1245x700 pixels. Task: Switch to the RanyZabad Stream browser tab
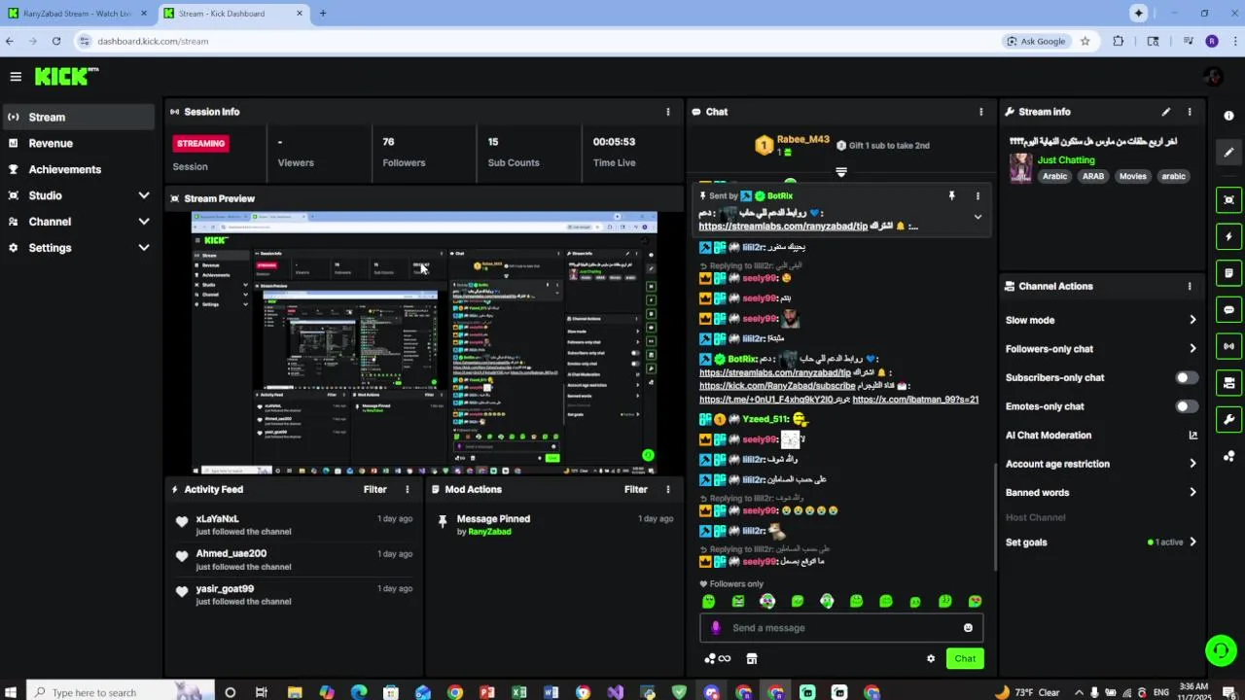click(77, 14)
